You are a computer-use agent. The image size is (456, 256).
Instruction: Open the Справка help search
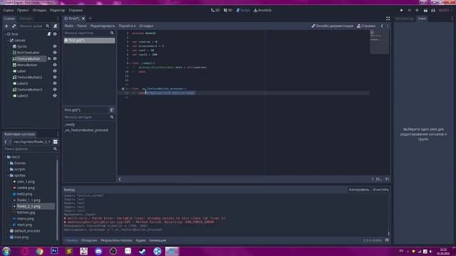(x=366, y=26)
